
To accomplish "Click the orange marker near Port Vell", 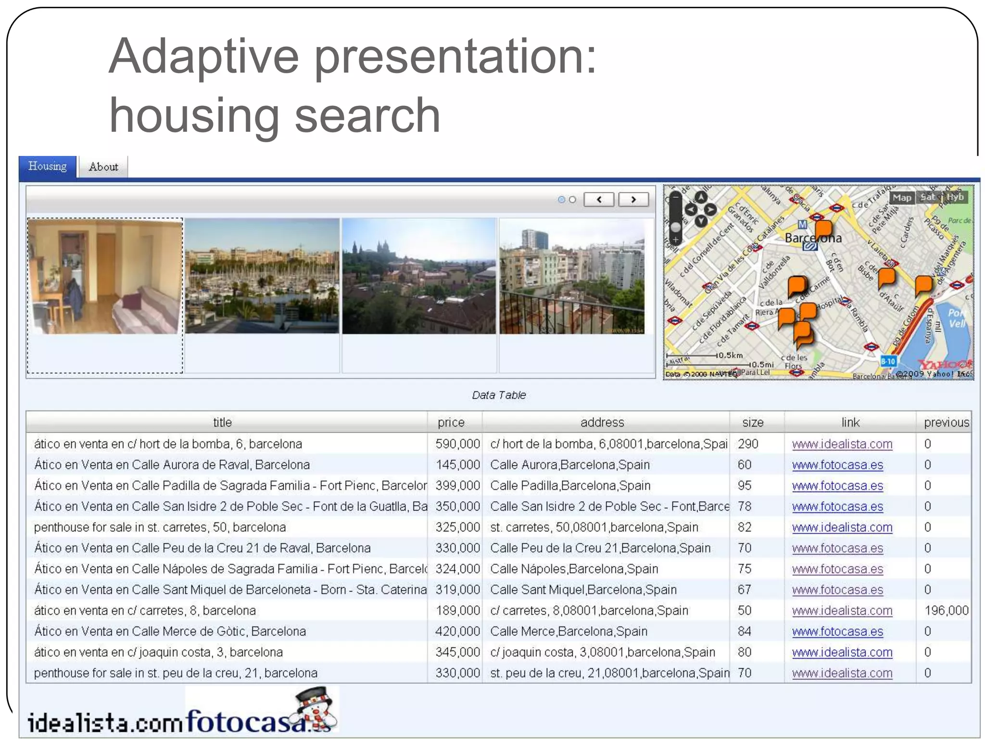I will 923,286.
